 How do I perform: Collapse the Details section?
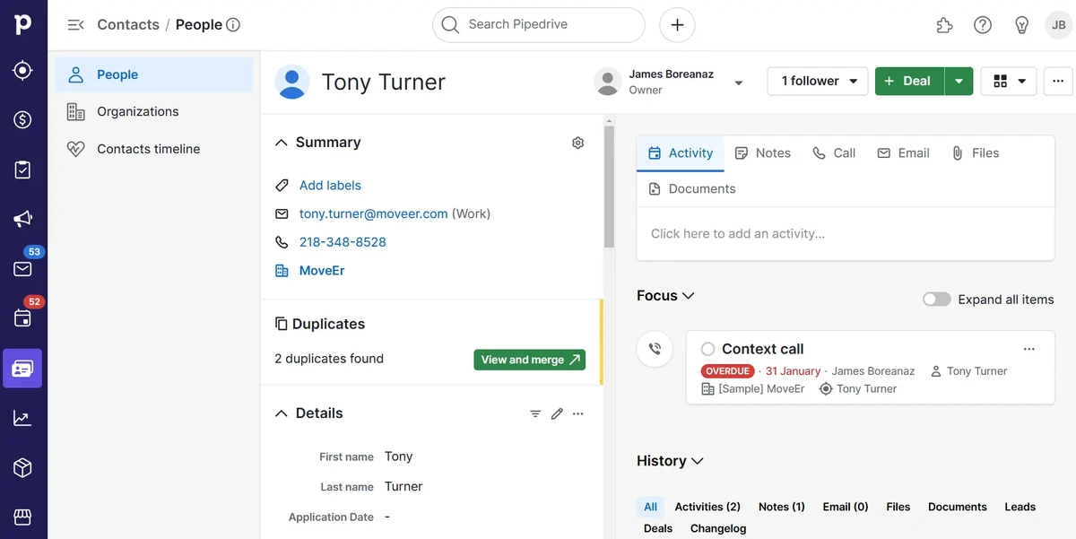[x=282, y=413]
